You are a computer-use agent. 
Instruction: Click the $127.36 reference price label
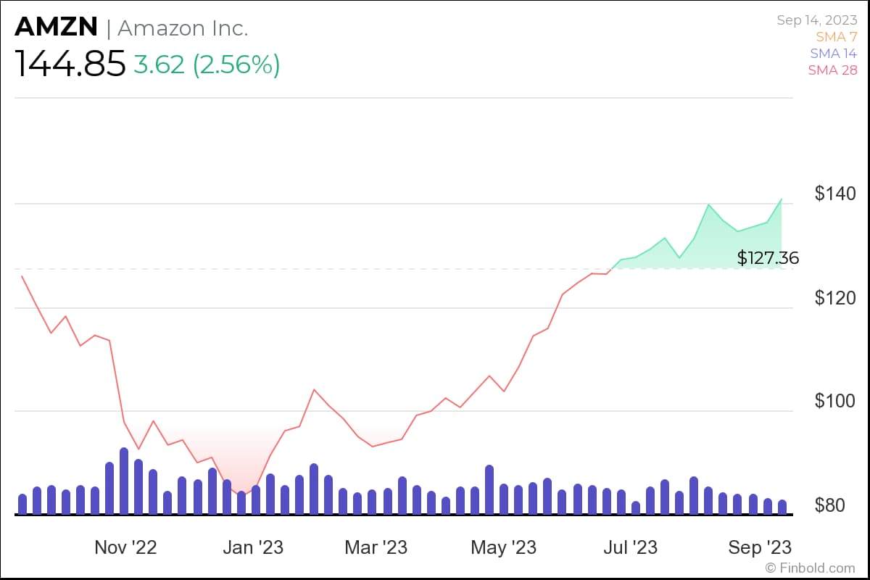click(768, 258)
